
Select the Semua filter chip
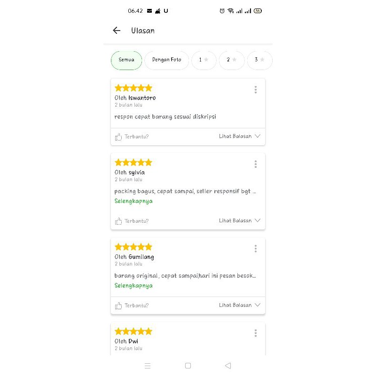(126, 60)
